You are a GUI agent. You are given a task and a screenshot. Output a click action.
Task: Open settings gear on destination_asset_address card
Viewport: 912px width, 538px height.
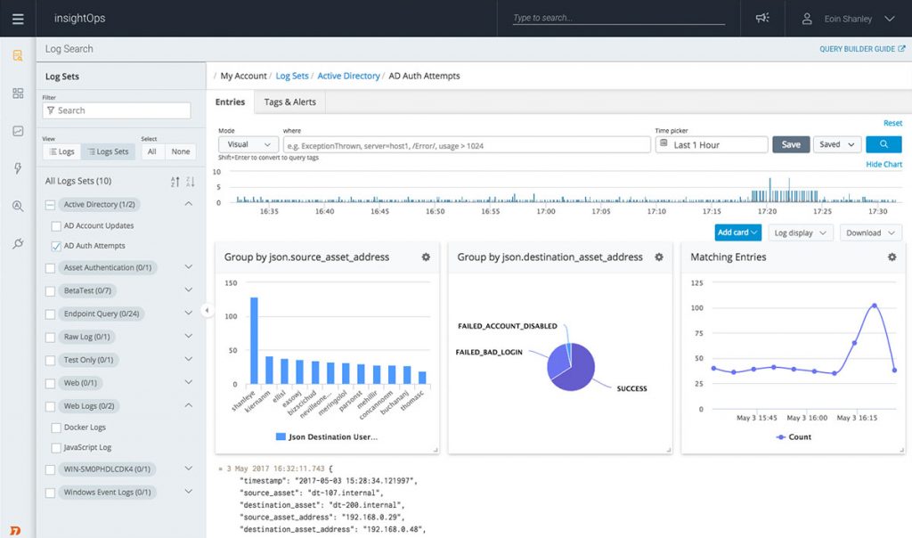coord(659,257)
